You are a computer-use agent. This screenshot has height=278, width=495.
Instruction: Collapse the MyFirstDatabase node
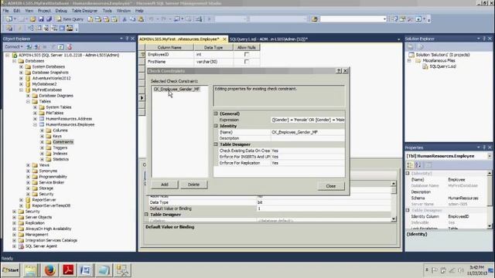(x=21, y=90)
